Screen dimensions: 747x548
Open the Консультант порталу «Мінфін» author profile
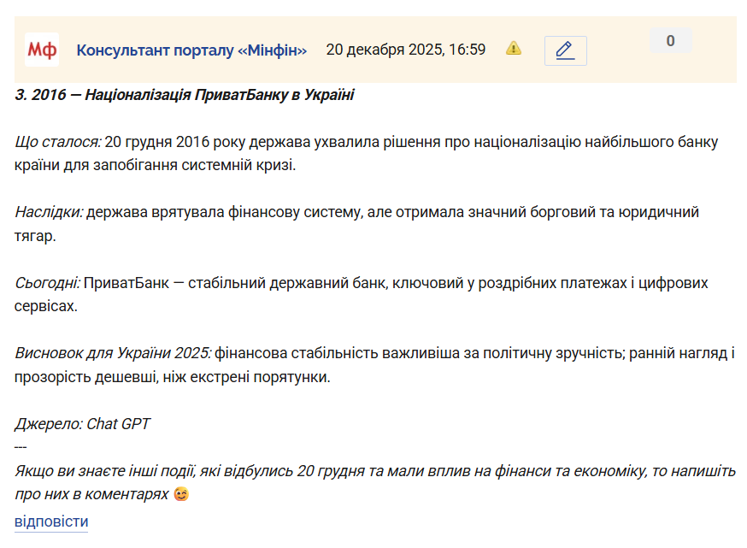(x=191, y=50)
